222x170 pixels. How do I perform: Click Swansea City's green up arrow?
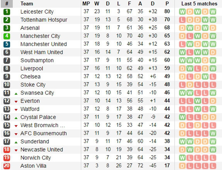point(16,93)
